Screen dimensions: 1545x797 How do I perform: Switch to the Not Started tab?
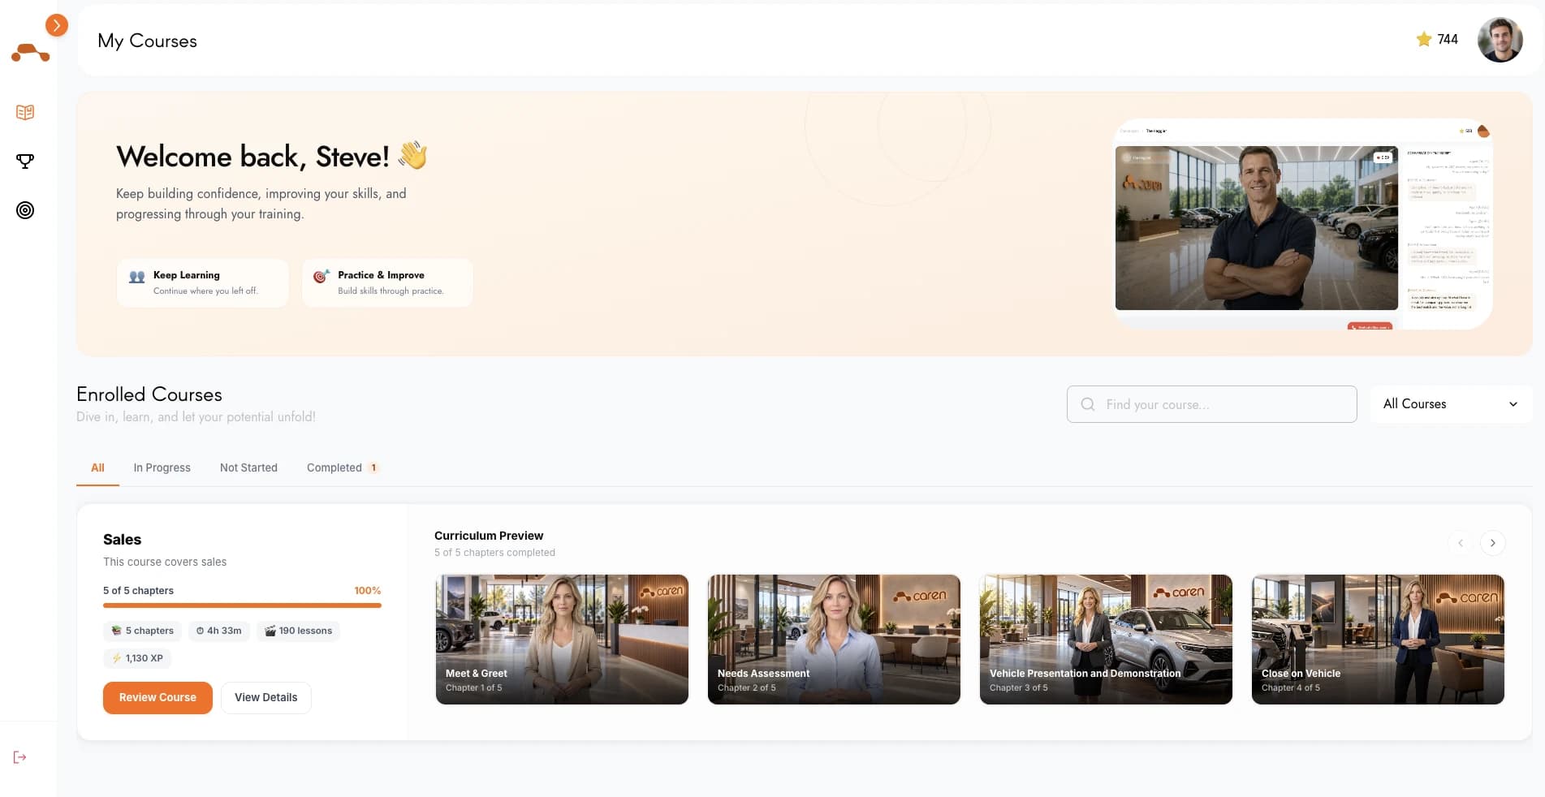click(x=248, y=467)
